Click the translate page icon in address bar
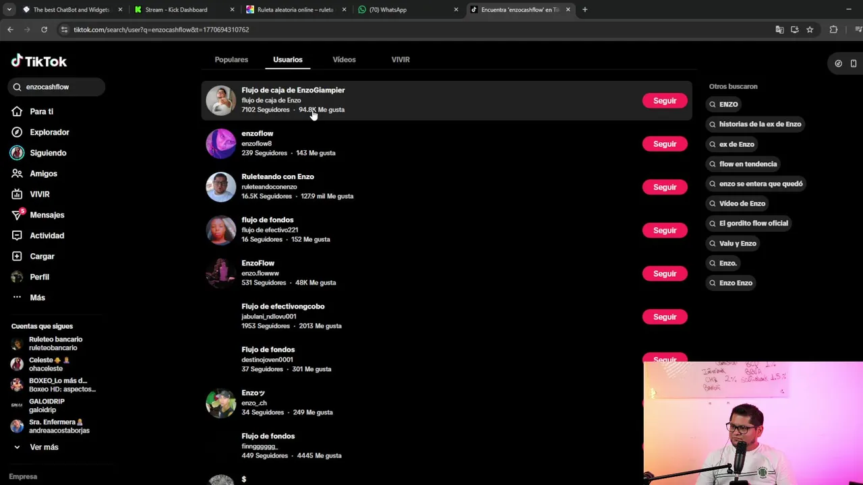 [779, 30]
